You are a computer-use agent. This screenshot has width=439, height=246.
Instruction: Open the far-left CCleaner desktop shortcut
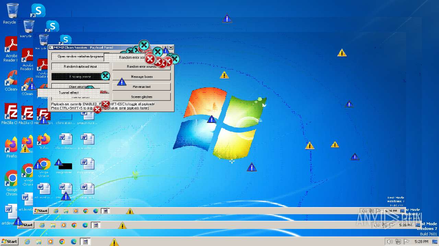point(11,81)
